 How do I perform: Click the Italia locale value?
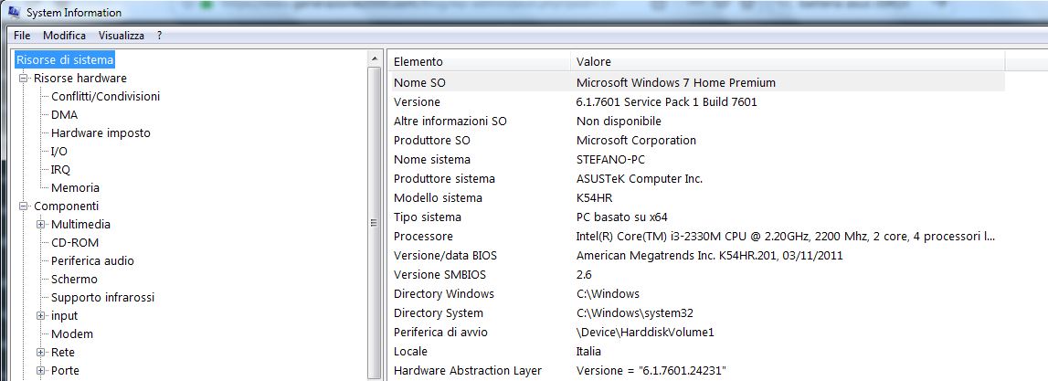(588, 352)
